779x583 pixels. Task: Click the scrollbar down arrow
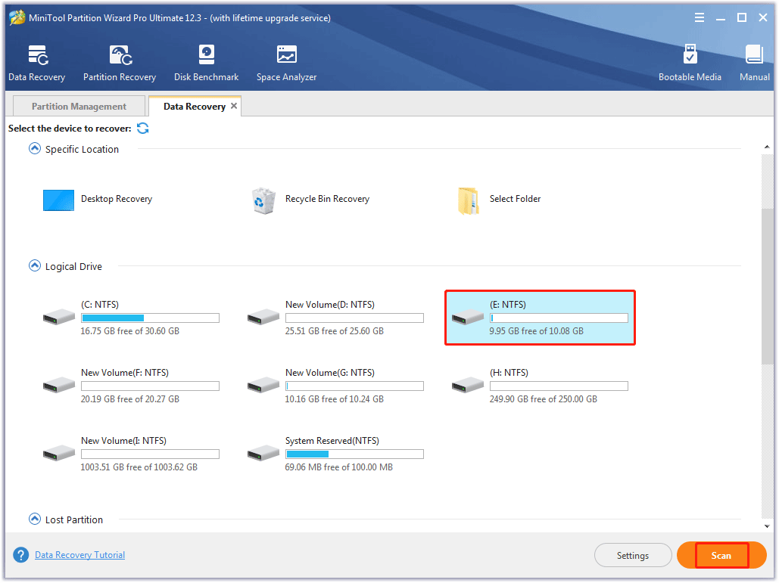767,526
